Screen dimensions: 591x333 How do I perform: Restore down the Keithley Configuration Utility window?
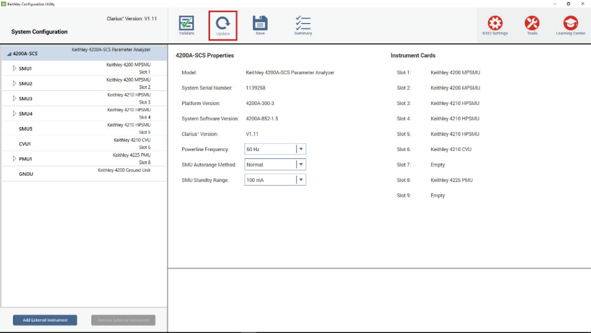point(569,4)
